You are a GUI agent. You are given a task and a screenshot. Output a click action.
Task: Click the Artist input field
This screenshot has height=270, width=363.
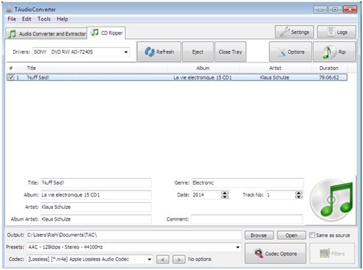[x=96, y=207]
